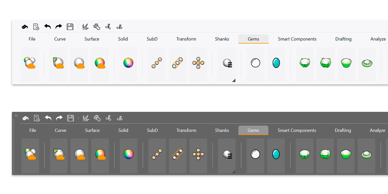Click gems on diagonal line icon, light ribbon

coord(157,63)
